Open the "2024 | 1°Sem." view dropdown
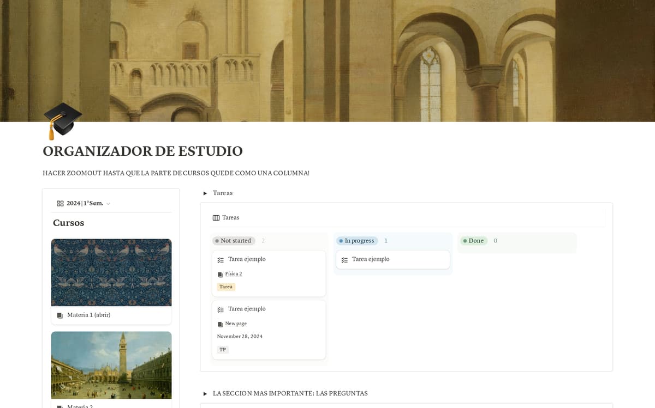This screenshot has height=408, width=655. click(x=108, y=203)
